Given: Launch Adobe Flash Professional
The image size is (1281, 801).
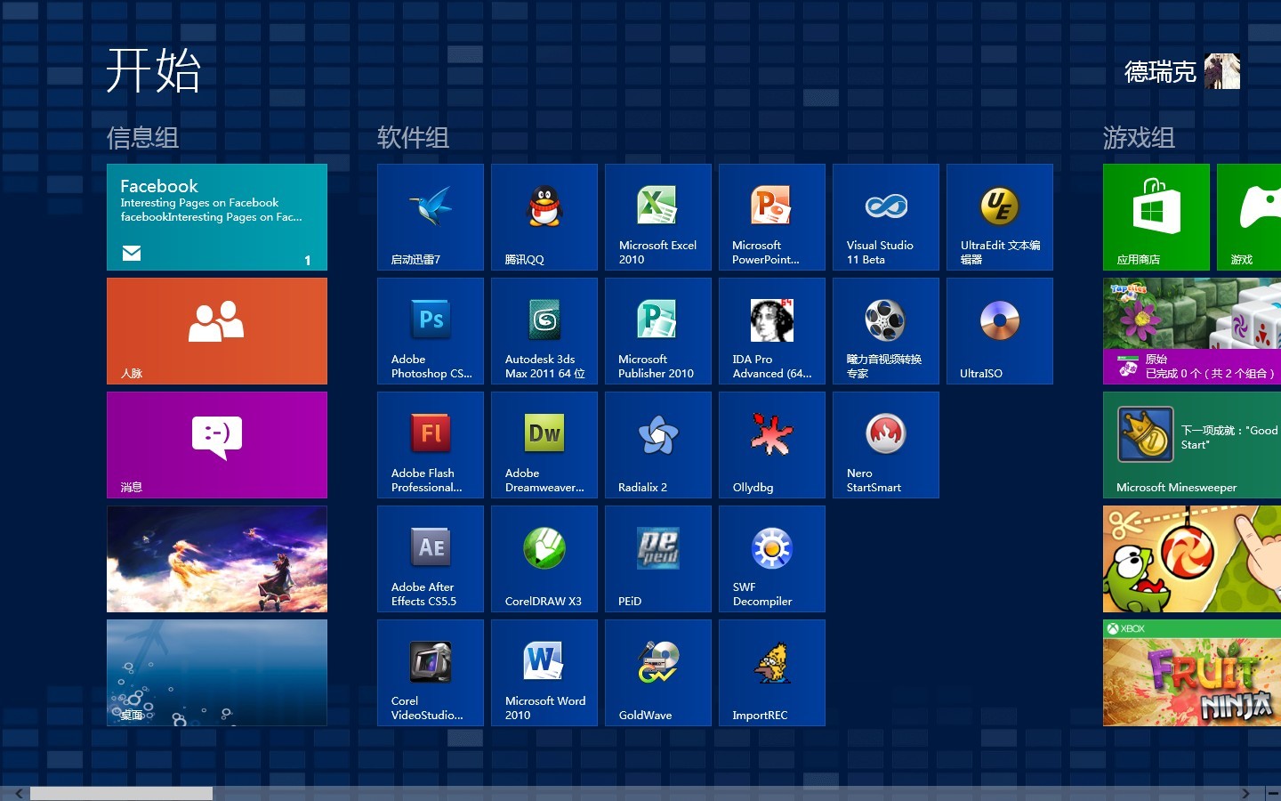Looking at the screenshot, I should (x=431, y=445).
